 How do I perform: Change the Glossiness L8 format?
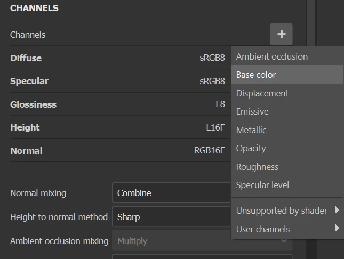click(x=220, y=104)
